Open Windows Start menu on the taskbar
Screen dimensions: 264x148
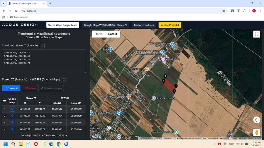click(5, 144)
